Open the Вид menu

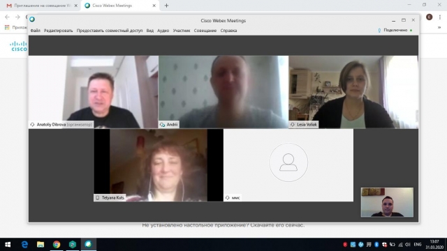click(x=150, y=31)
